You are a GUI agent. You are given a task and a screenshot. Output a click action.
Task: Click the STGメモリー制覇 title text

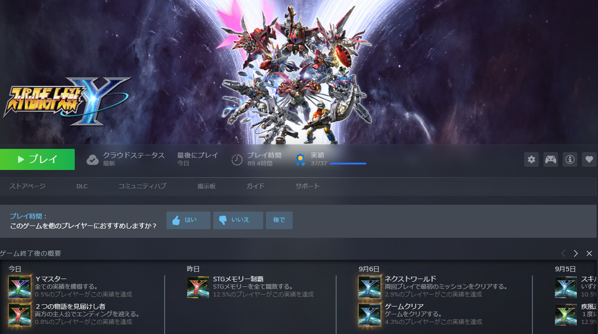point(238,279)
